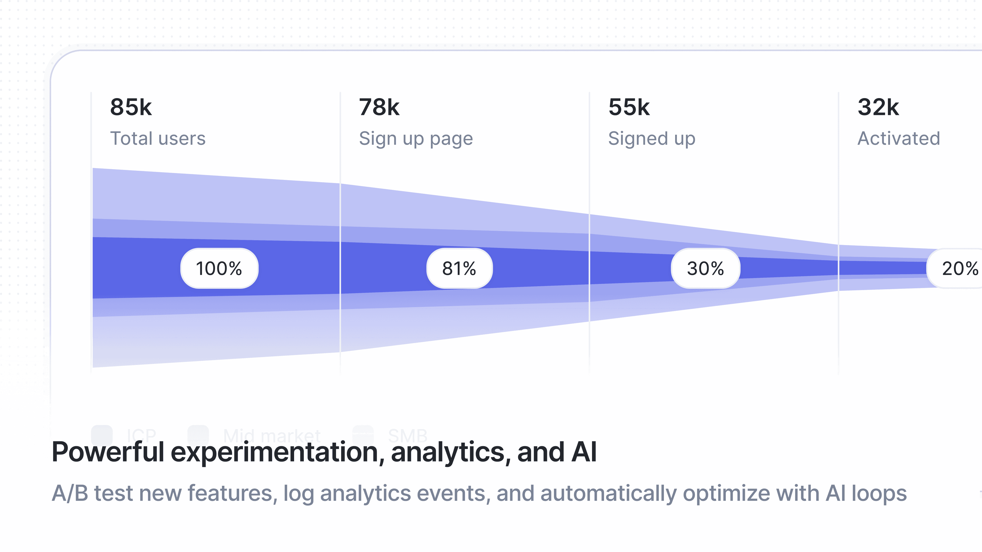Click the 55k signed up count
The width and height of the screenshot is (982, 552).
point(629,107)
